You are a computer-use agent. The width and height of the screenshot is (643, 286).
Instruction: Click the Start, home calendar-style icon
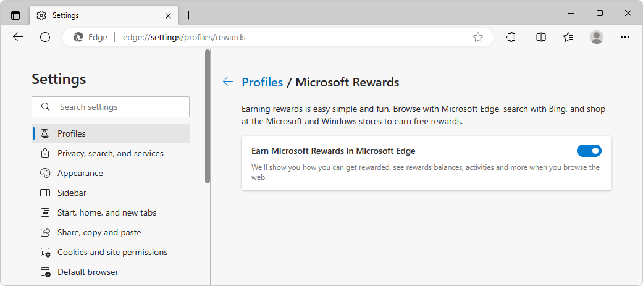(x=45, y=212)
